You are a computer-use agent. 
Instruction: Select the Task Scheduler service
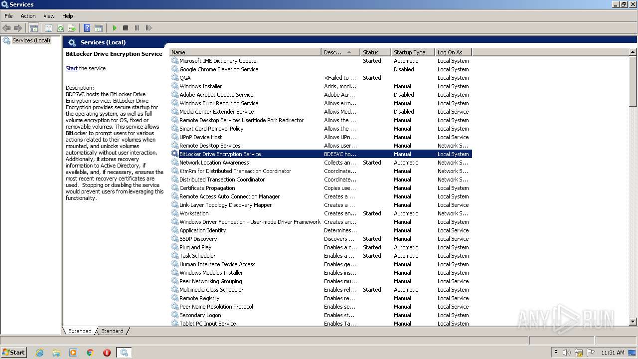pos(320,256)
